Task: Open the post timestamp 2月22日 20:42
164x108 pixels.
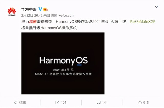Action: click(x=32, y=16)
